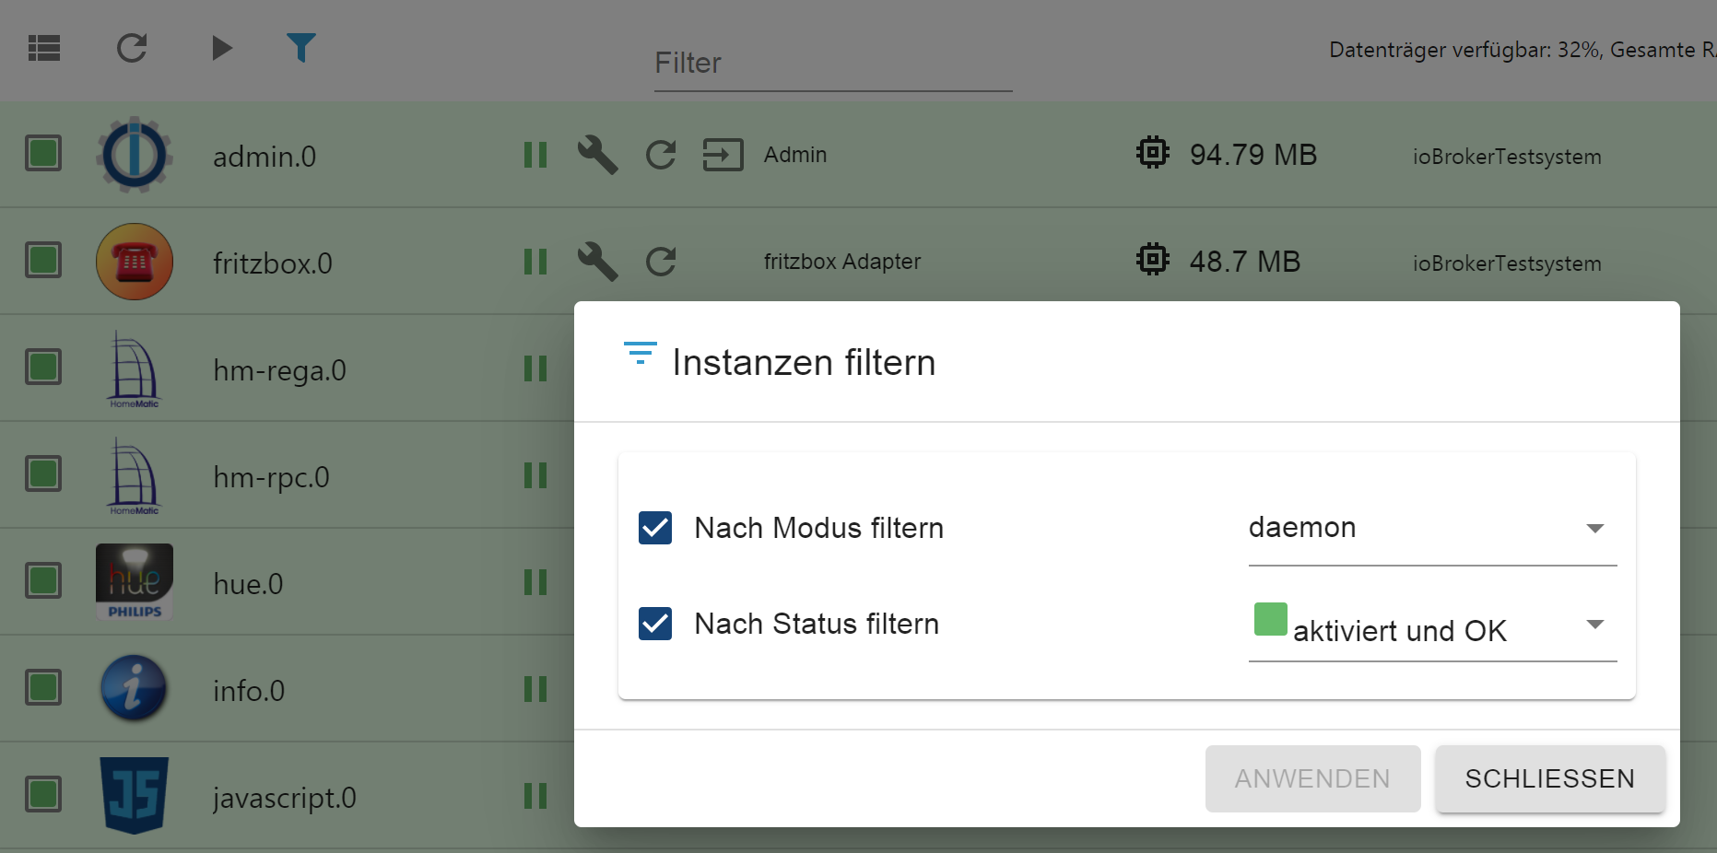The image size is (1717, 853).
Task: Click the green status color swatch
Action: point(1270,619)
